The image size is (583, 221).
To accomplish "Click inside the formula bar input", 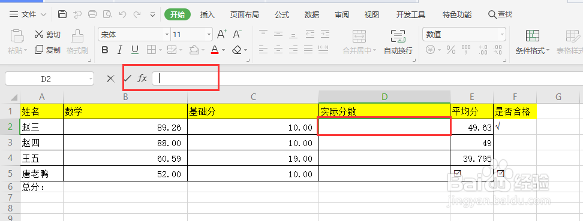I will click(366, 78).
